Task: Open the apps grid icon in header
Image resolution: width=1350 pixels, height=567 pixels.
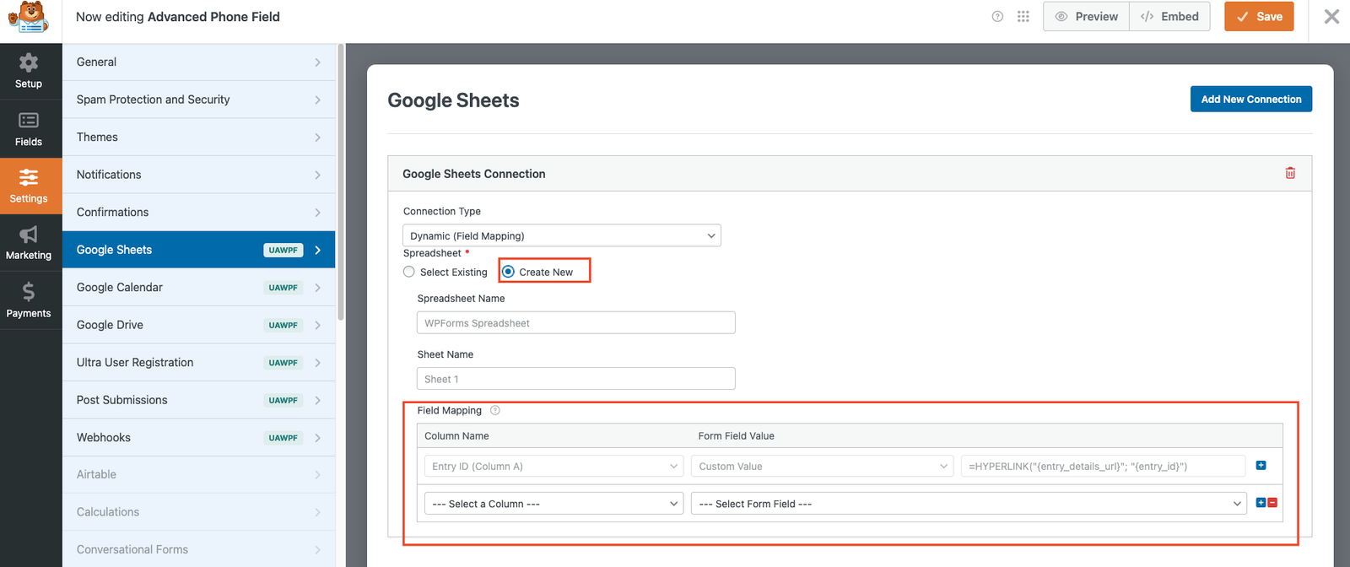Action: 1023,17
